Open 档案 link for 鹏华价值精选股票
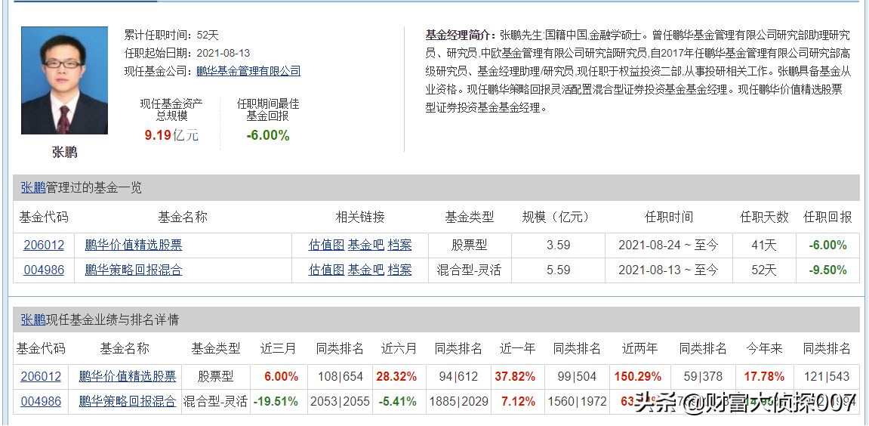Image resolution: width=869 pixels, height=426 pixels. coord(399,245)
